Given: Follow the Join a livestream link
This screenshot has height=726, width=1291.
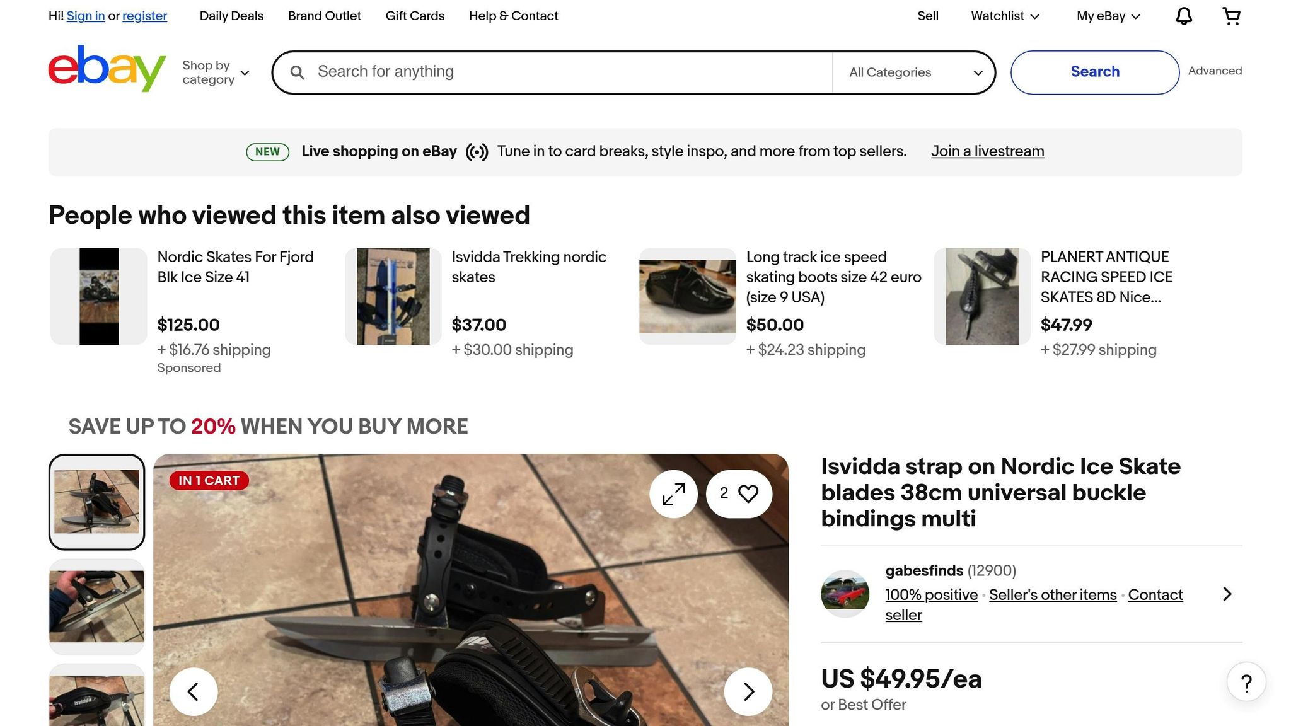Looking at the screenshot, I should point(988,152).
